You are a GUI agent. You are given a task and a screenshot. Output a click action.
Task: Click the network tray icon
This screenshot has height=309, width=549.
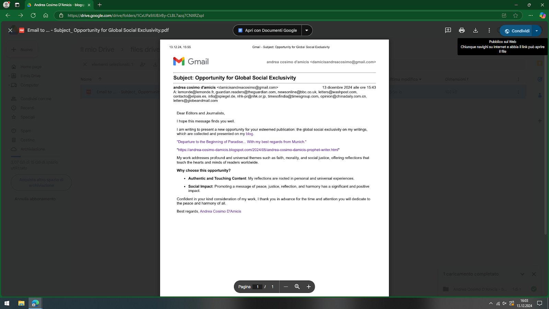498,303
